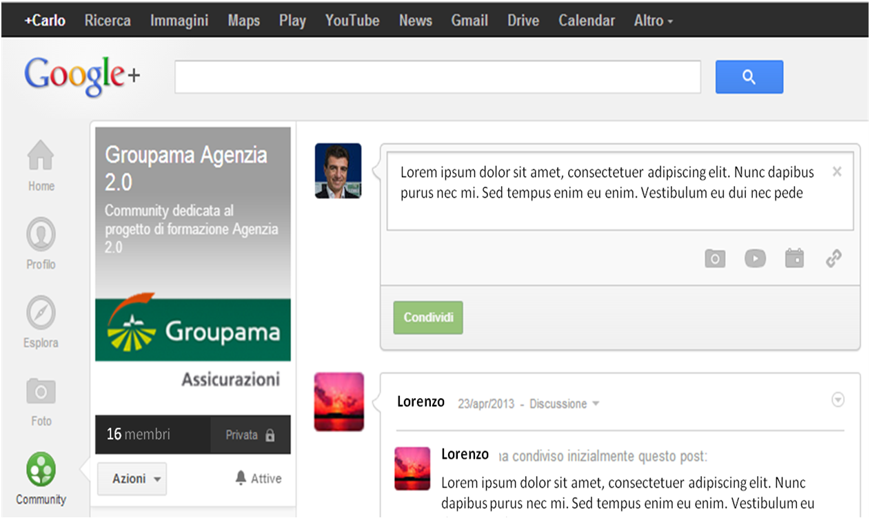Open Maps in the top bar

point(244,21)
